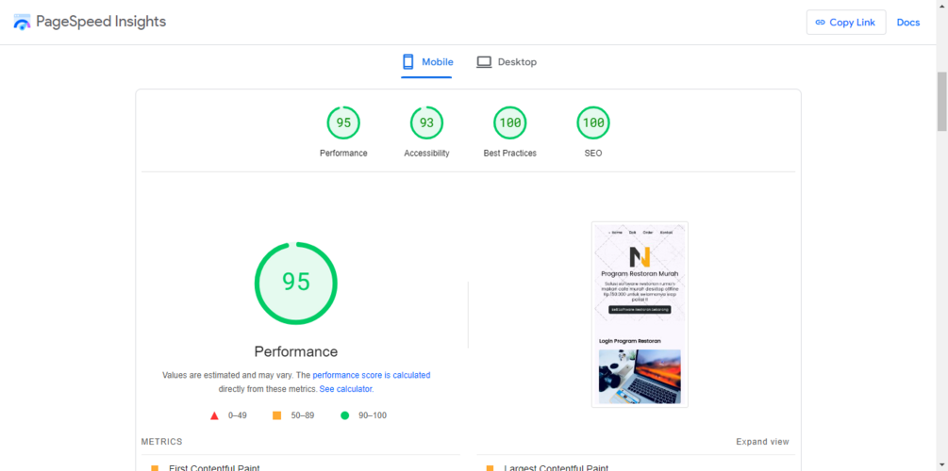Open the 'See calculator' link
Image resolution: width=948 pixels, height=471 pixels.
(x=346, y=389)
